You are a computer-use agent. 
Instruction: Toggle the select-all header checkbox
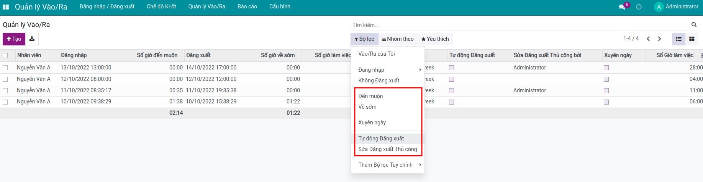[x=5, y=55]
